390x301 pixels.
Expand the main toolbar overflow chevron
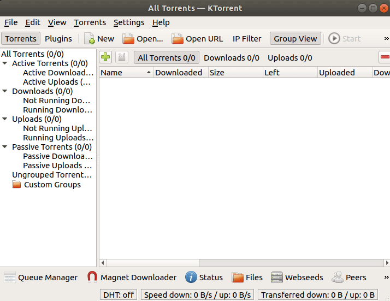click(x=386, y=39)
